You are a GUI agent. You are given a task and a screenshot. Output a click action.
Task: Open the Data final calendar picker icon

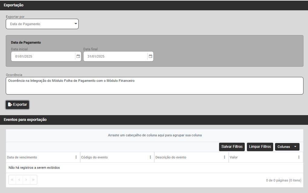pos(150,56)
